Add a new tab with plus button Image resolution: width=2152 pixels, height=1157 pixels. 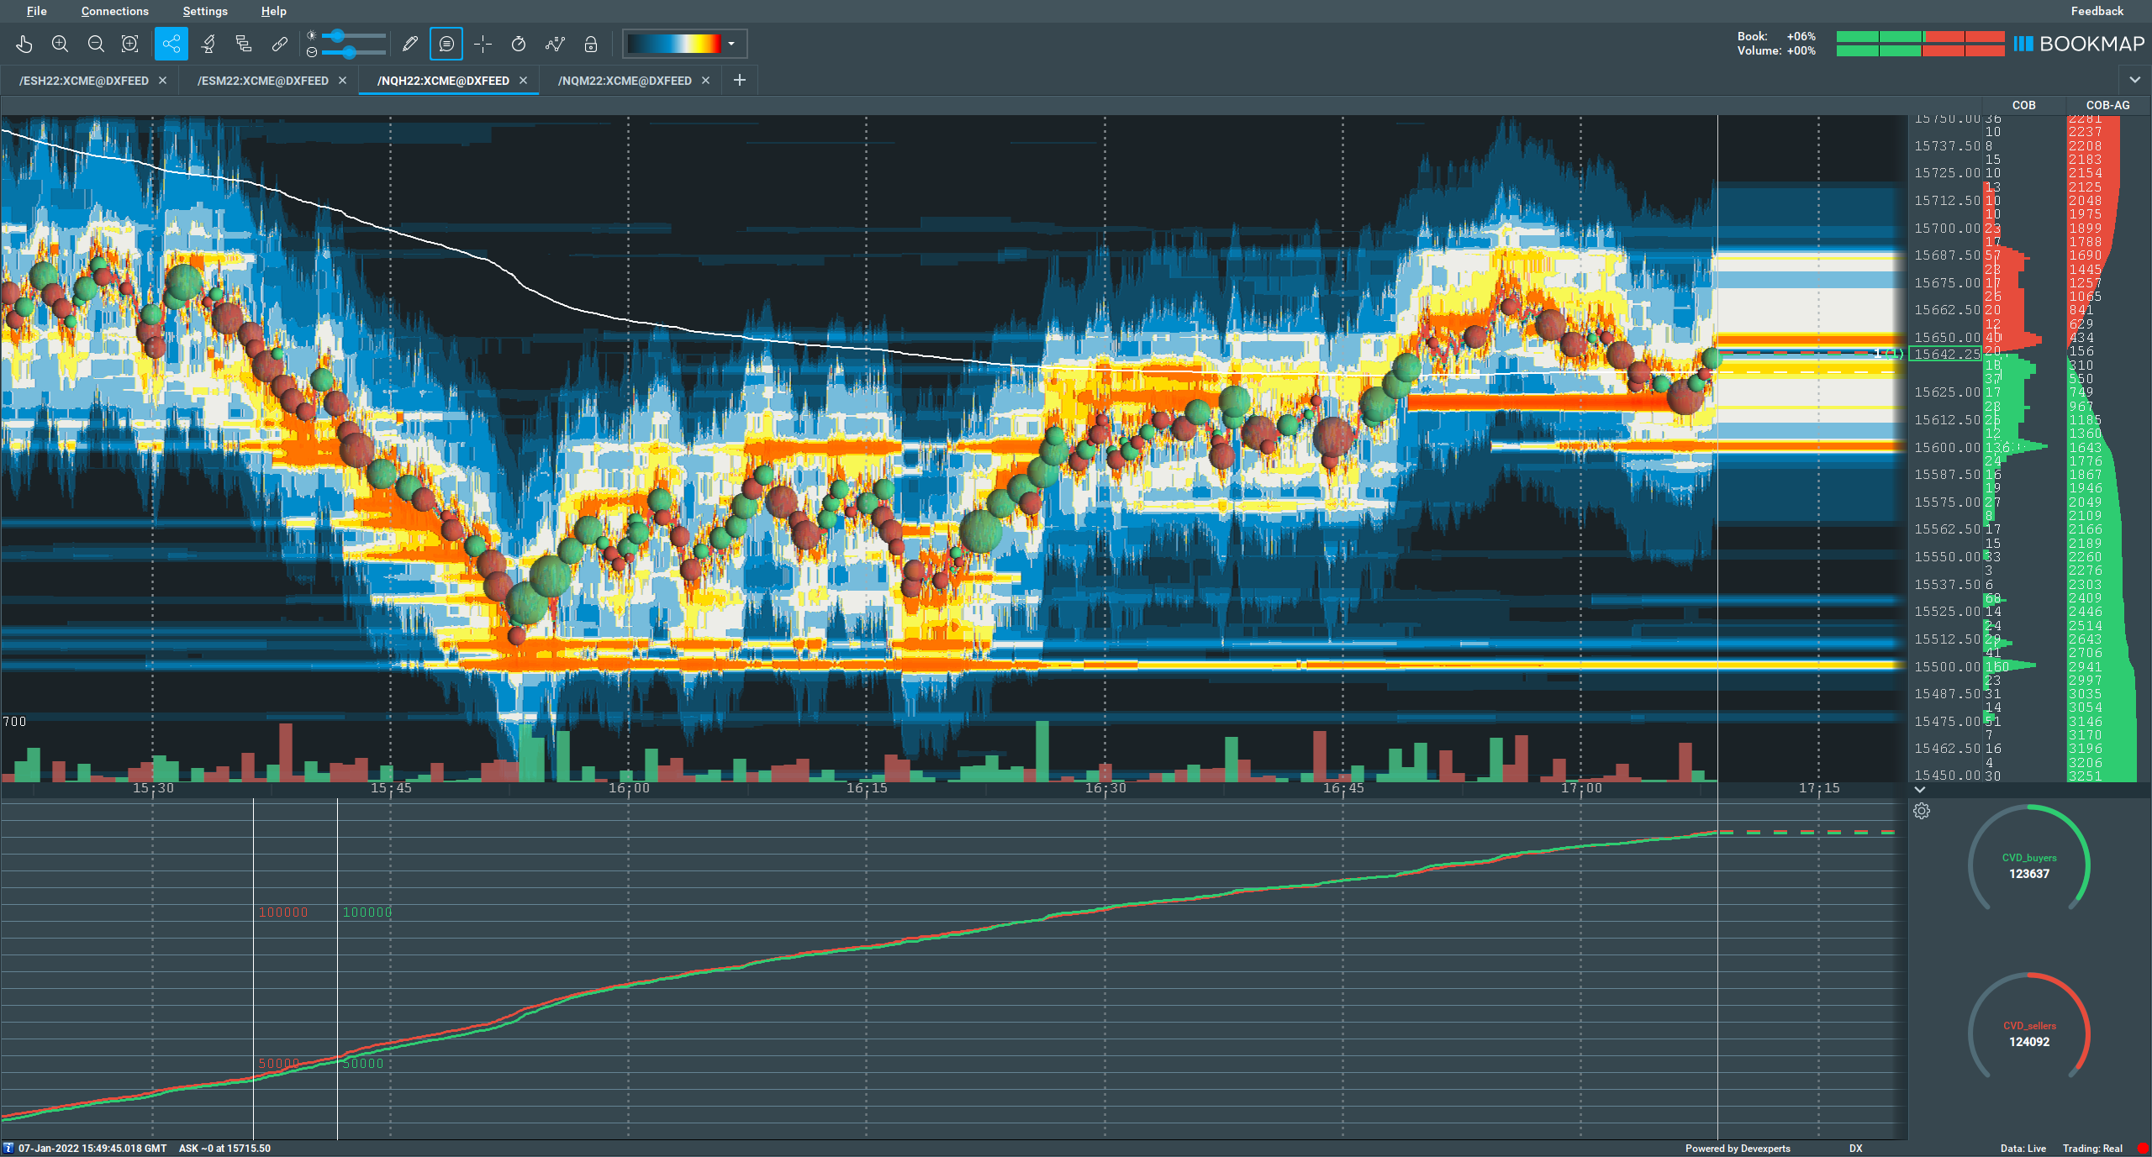pyautogui.click(x=740, y=80)
